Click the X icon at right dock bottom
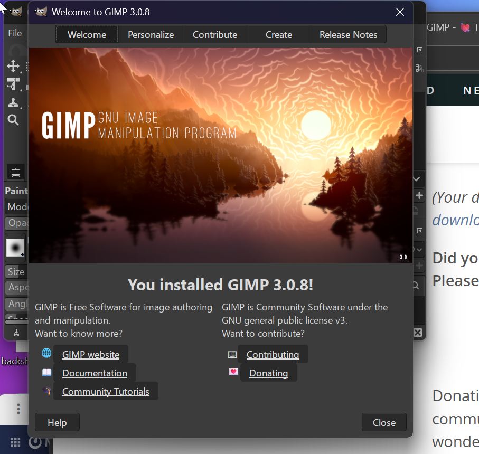 (x=418, y=333)
